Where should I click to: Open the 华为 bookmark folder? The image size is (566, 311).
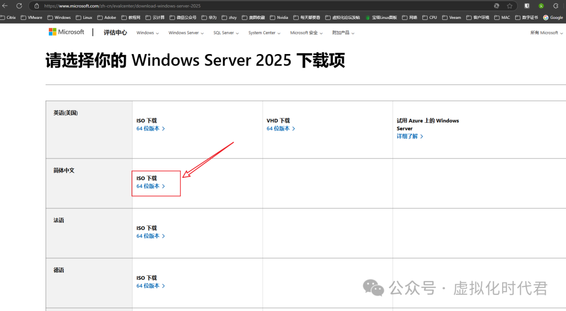pyautogui.click(x=209, y=17)
